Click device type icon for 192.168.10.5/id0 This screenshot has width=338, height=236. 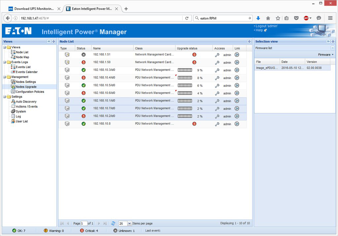[x=67, y=86]
